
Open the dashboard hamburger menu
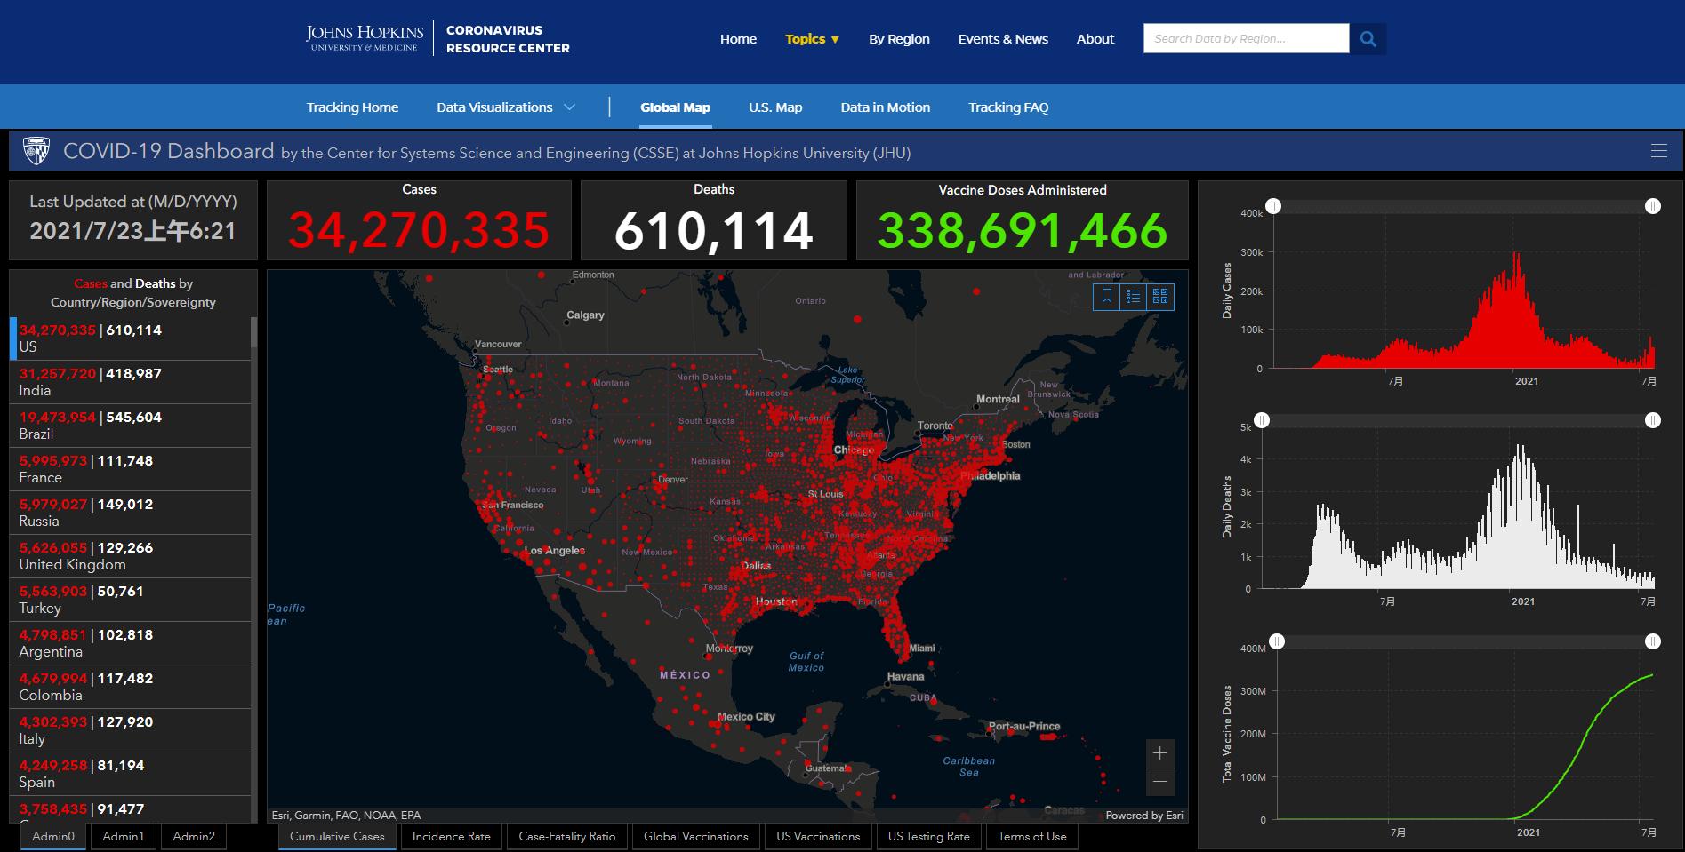tap(1659, 151)
